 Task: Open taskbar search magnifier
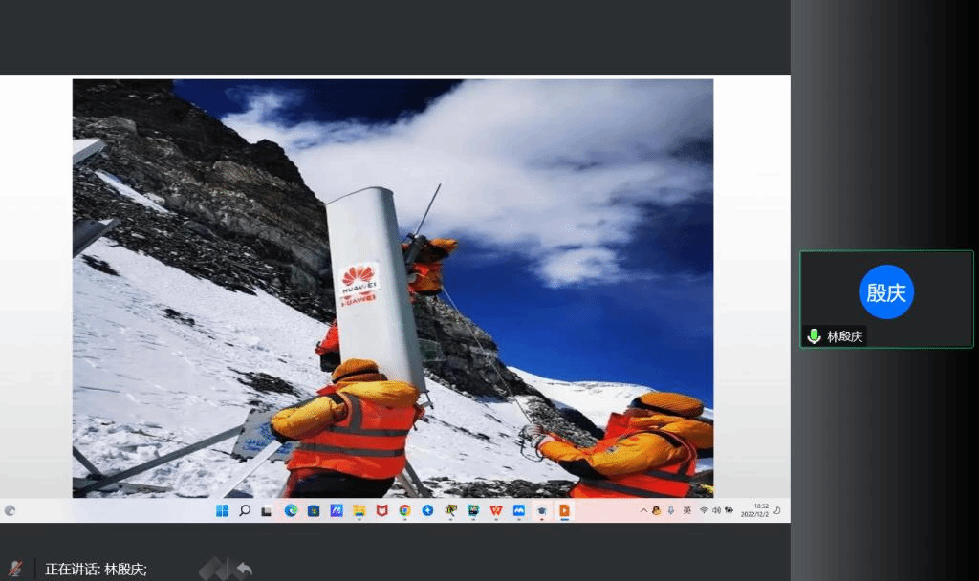tap(245, 511)
